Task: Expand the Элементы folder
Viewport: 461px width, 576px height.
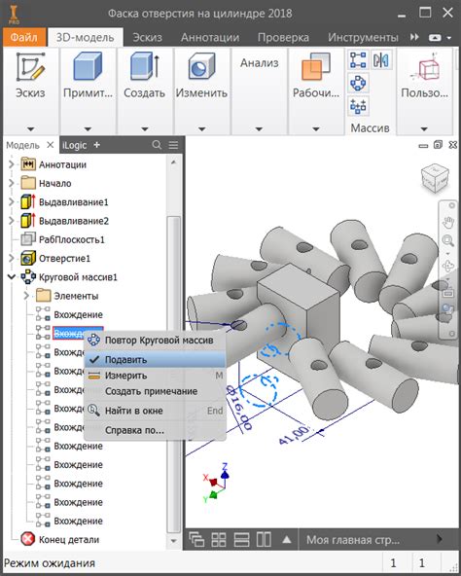Action: (x=26, y=296)
